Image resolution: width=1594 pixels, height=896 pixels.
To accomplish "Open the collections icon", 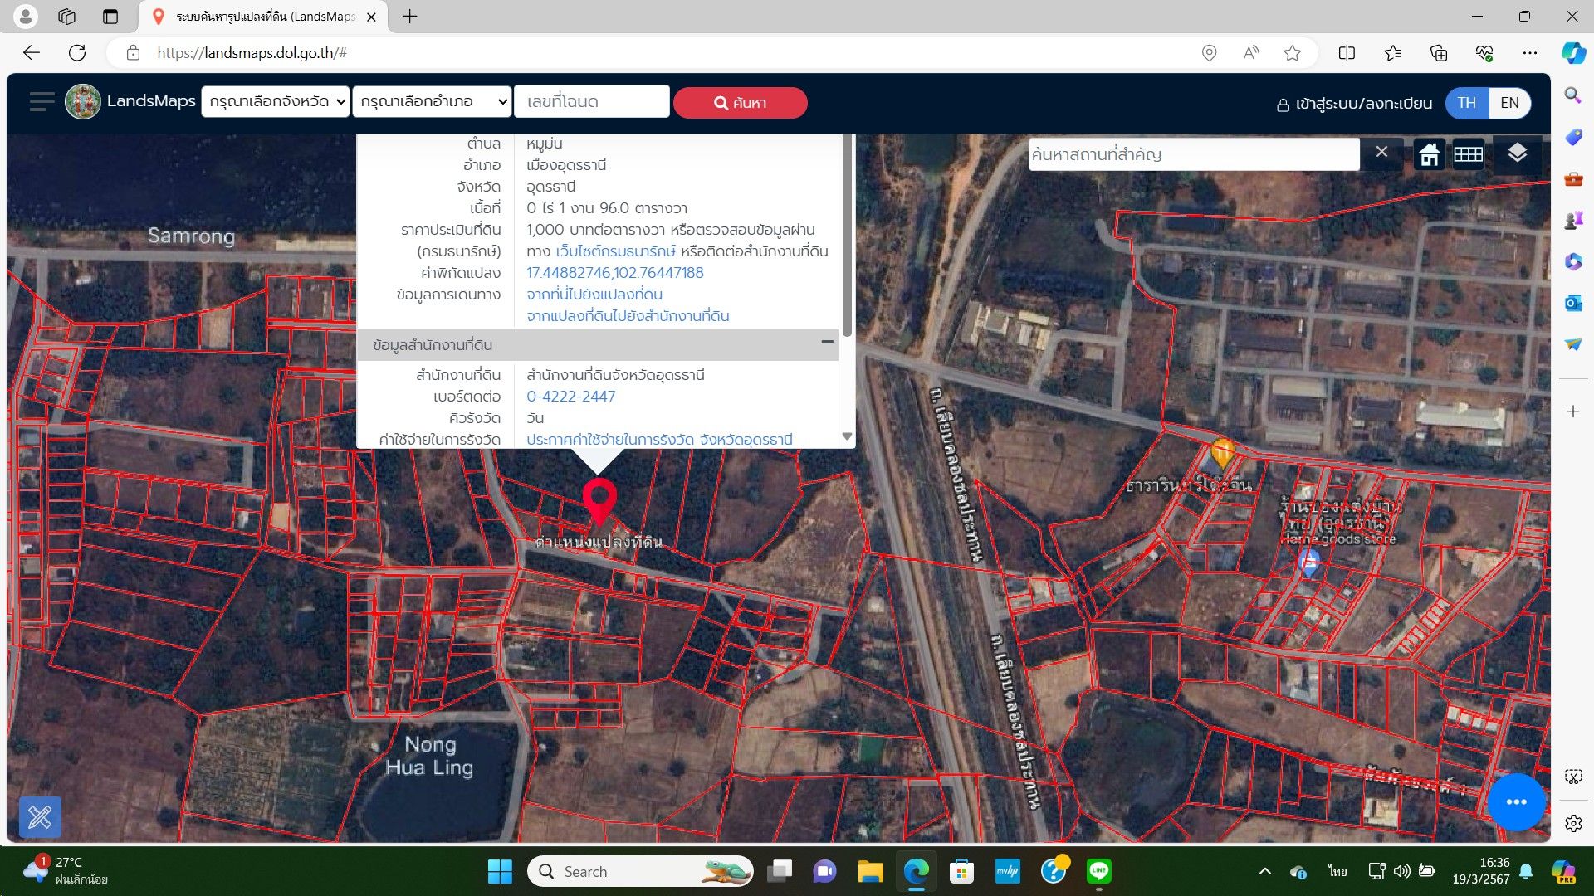I will pos(1439,53).
